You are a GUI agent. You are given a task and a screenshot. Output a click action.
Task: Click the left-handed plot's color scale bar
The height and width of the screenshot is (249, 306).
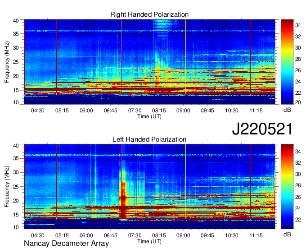[x=287, y=187]
